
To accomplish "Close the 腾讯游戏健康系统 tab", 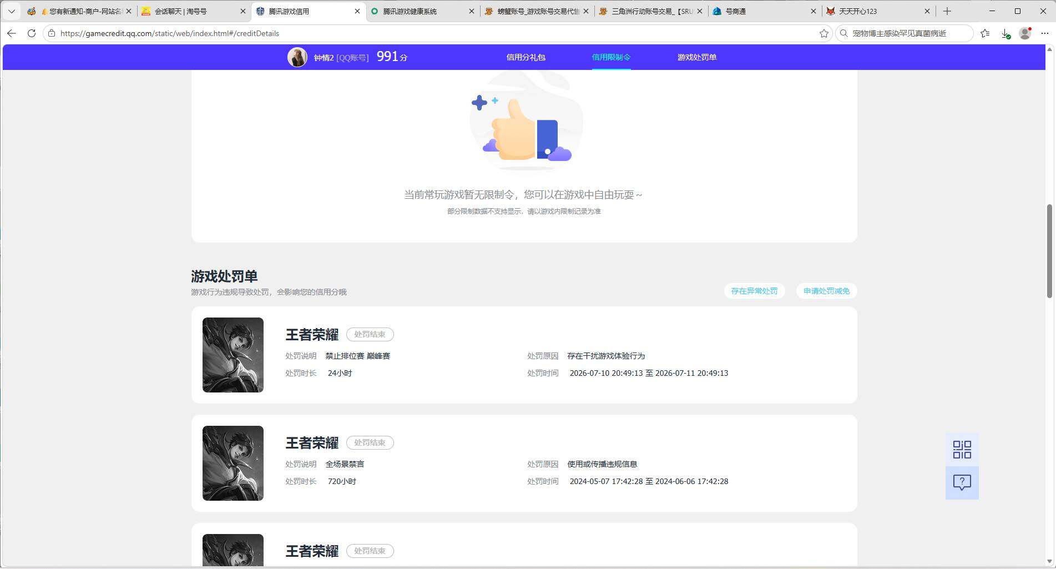I will (471, 11).
